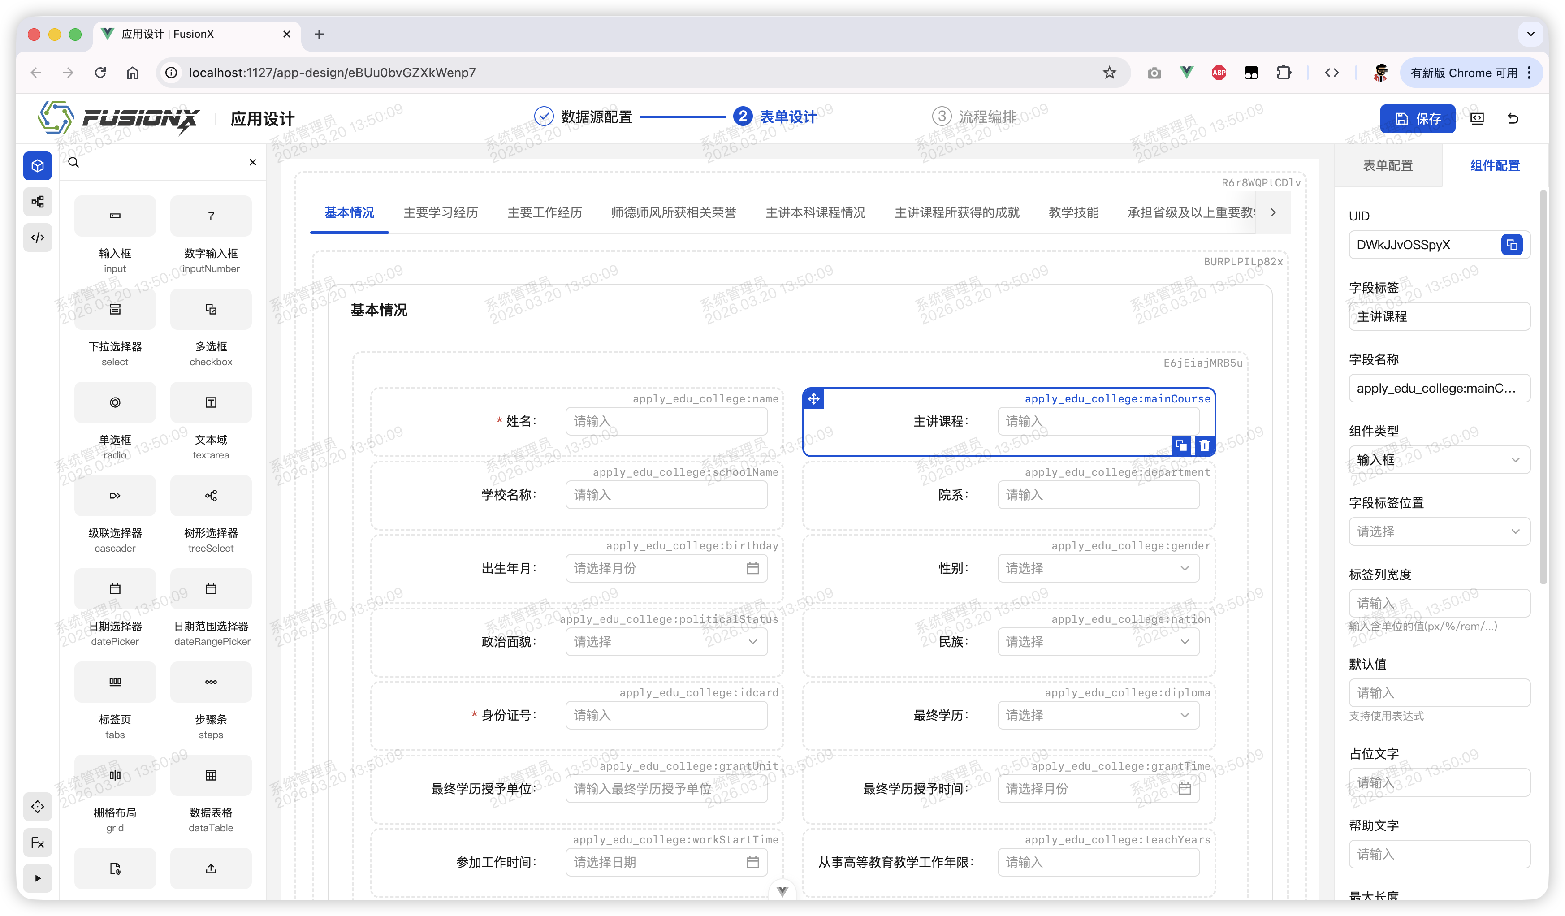Open the 组件类型 dropdown showing 输入框
The width and height of the screenshot is (1565, 916).
point(1440,459)
